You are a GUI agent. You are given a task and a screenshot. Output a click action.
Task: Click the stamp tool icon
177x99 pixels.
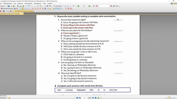coord(53,9)
